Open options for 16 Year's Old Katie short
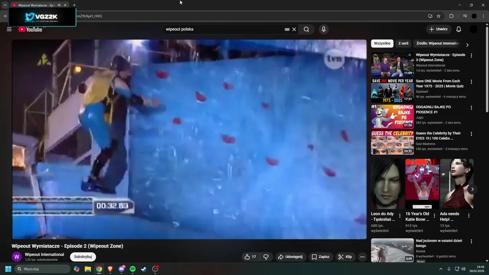Viewport: 489px width, 275px height. (x=434, y=216)
